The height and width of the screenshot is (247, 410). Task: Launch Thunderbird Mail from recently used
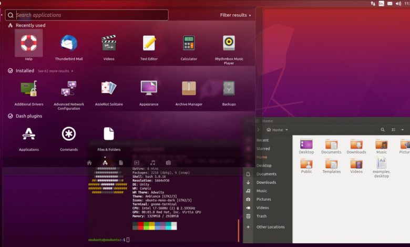[x=69, y=43]
